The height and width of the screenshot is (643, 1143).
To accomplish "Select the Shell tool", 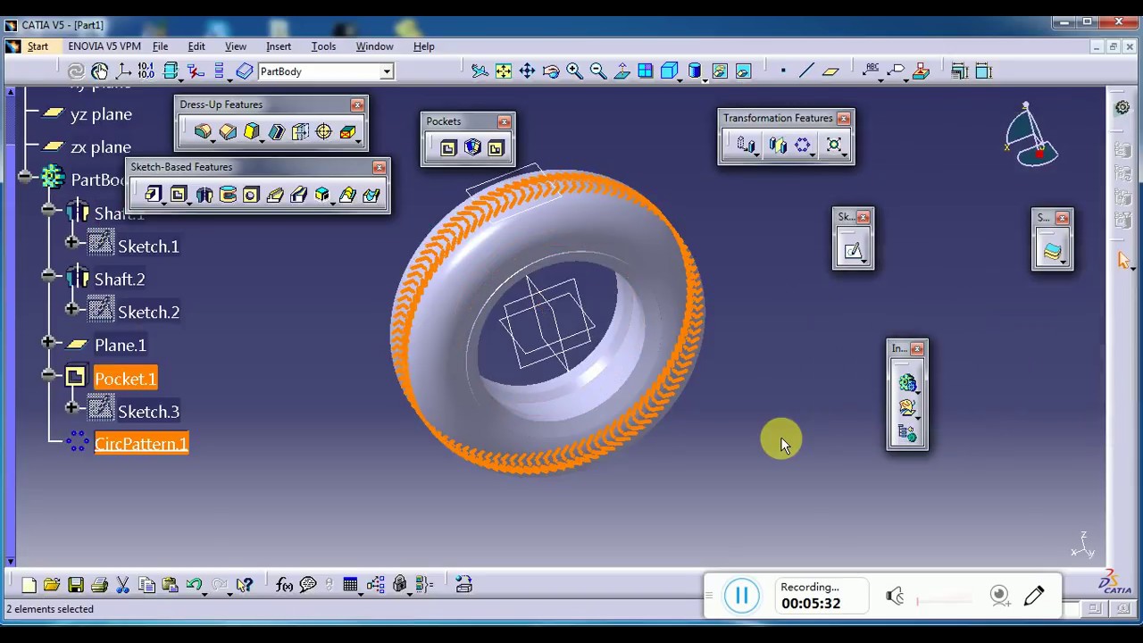I will (276, 132).
